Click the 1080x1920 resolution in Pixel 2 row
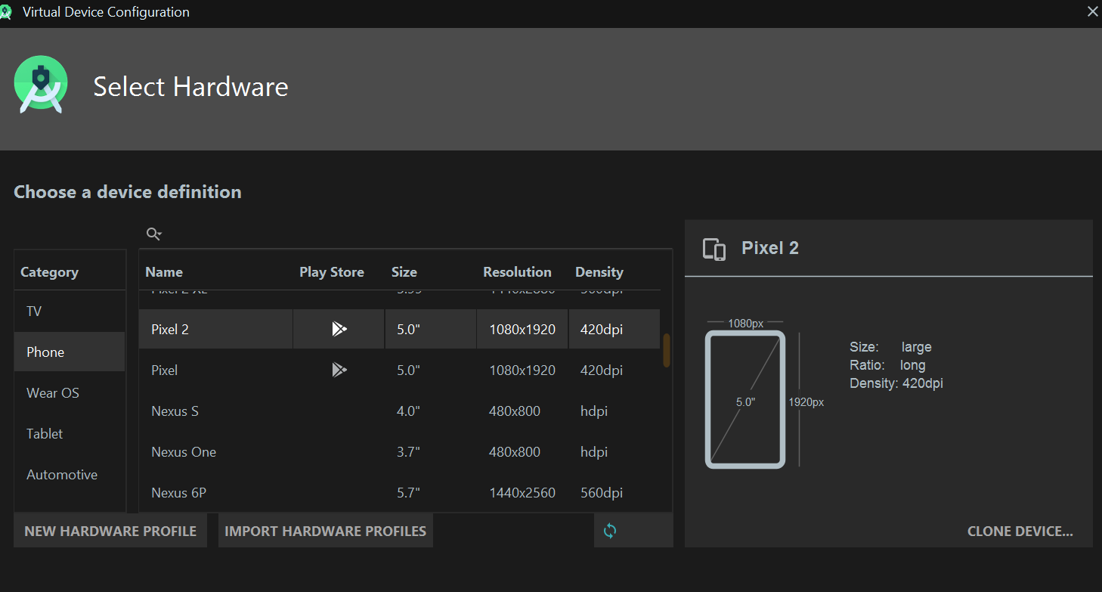This screenshot has width=1102, height=592. (x=522, y=329)
